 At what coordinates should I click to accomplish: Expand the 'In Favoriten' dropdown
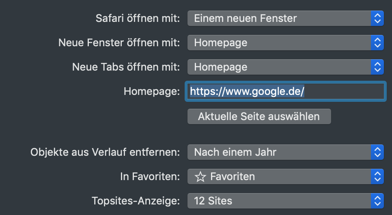tap(279, 176)
